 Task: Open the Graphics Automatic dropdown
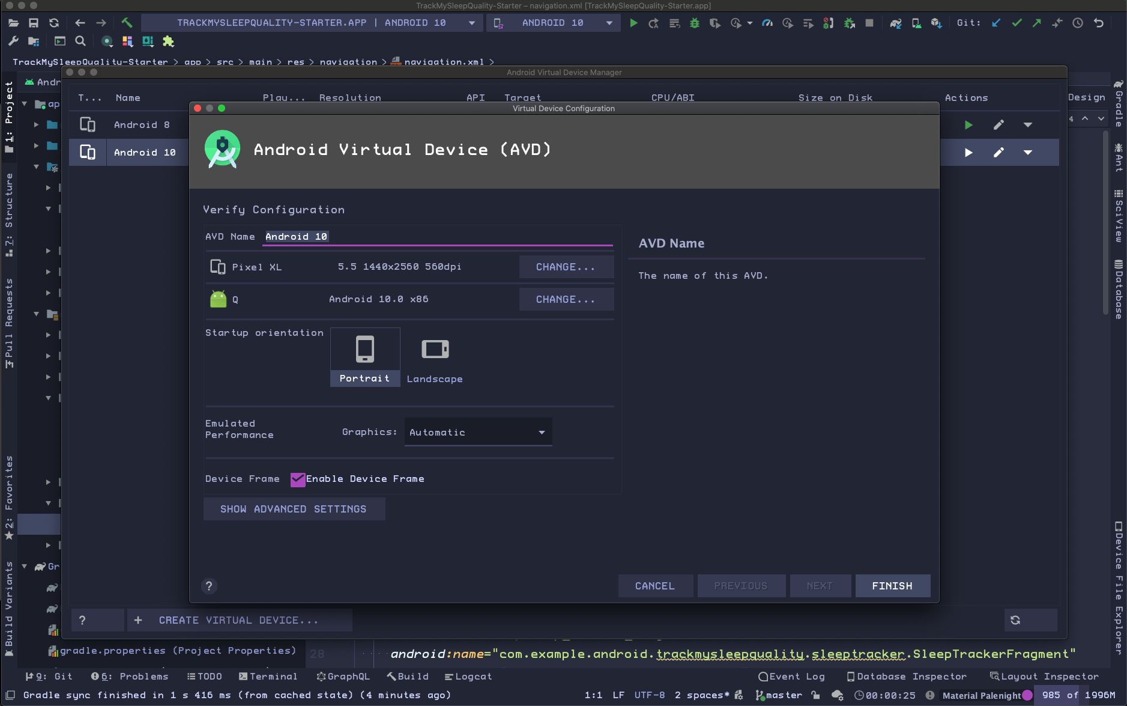pyautogui.click(x=478, y=432)
